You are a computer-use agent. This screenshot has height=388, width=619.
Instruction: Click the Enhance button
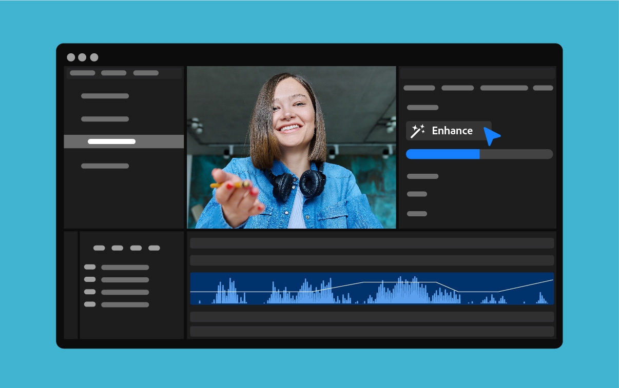tap(449, 131)
